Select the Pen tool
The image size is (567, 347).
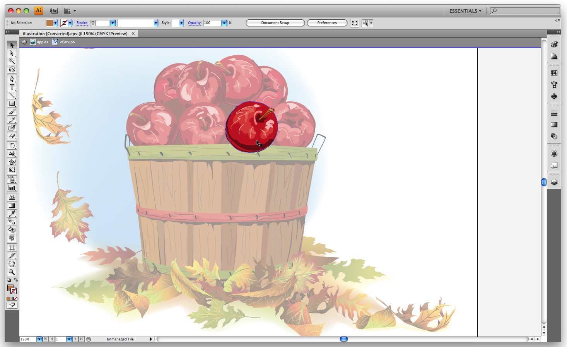pyautogui.click(x=12, y=79)
